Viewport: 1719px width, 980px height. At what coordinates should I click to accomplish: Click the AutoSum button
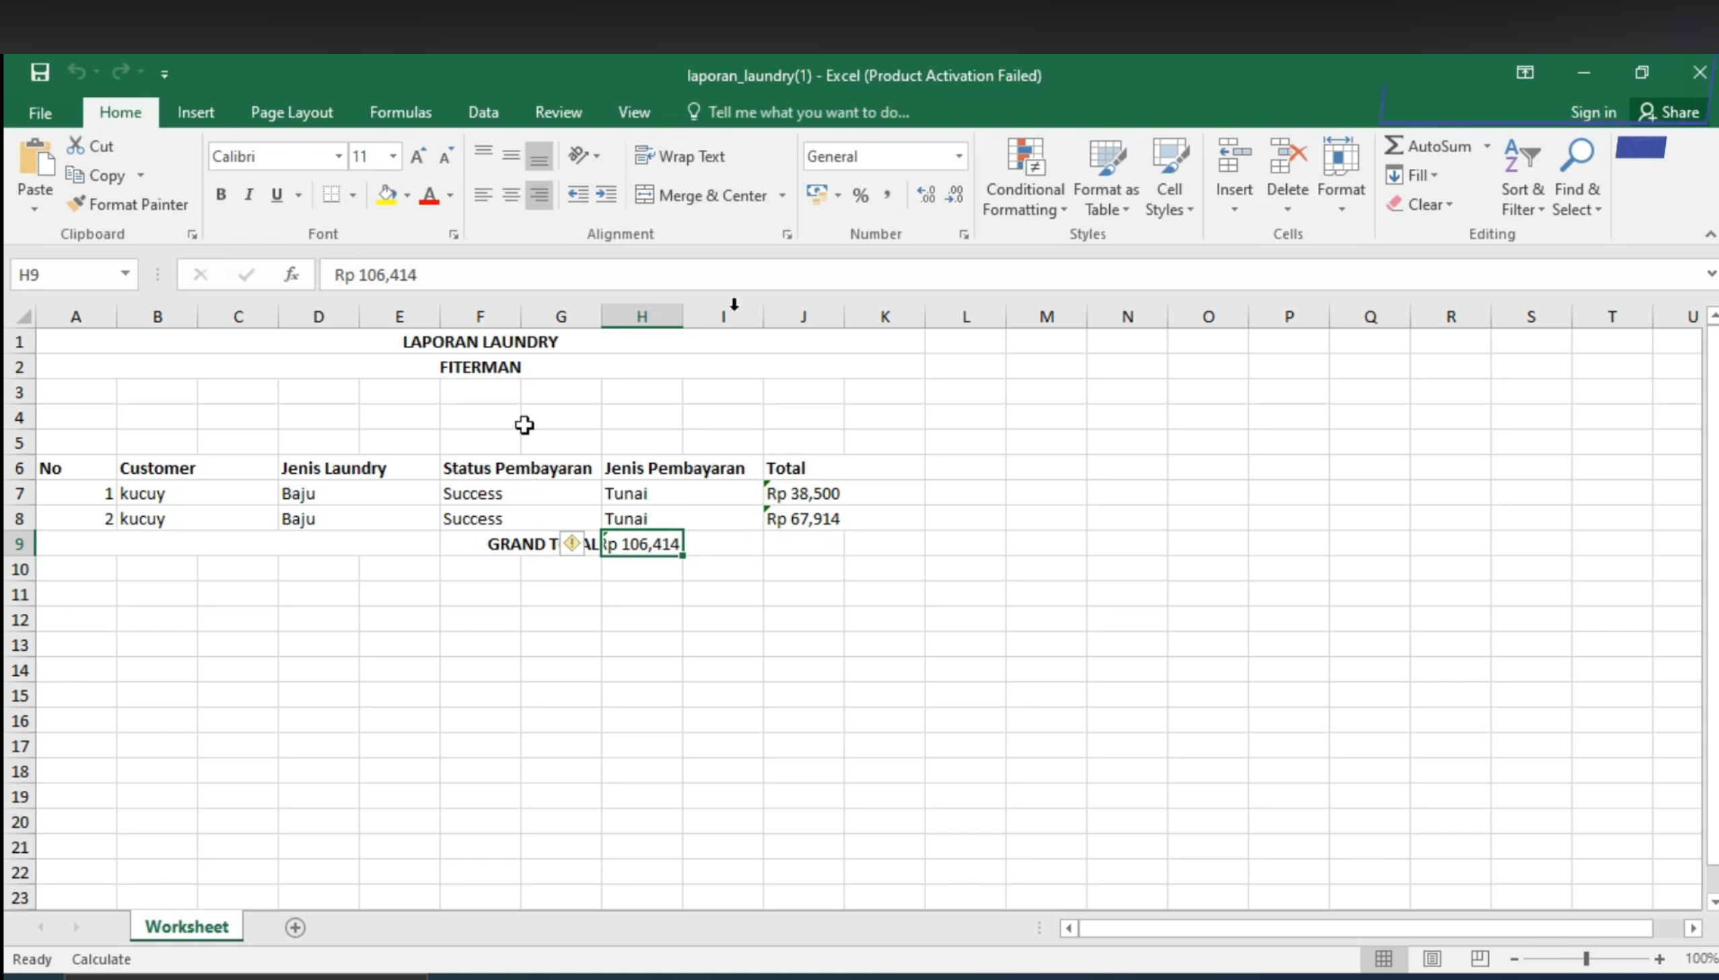[x=1428, y=145]
